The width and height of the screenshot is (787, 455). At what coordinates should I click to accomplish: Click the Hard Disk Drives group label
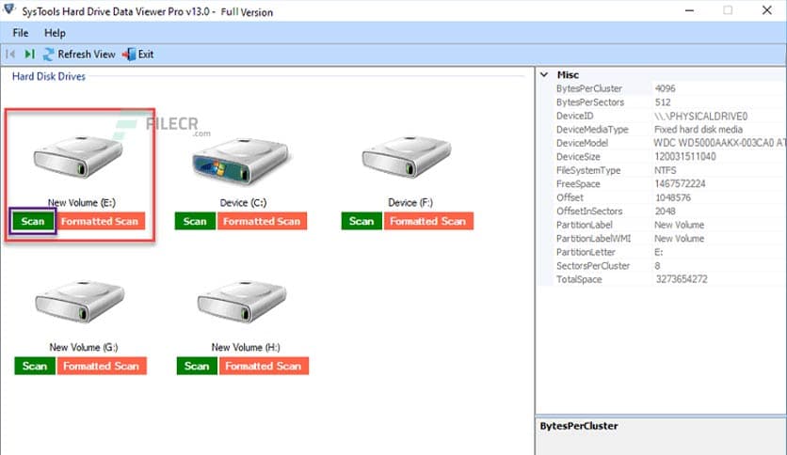49,76
